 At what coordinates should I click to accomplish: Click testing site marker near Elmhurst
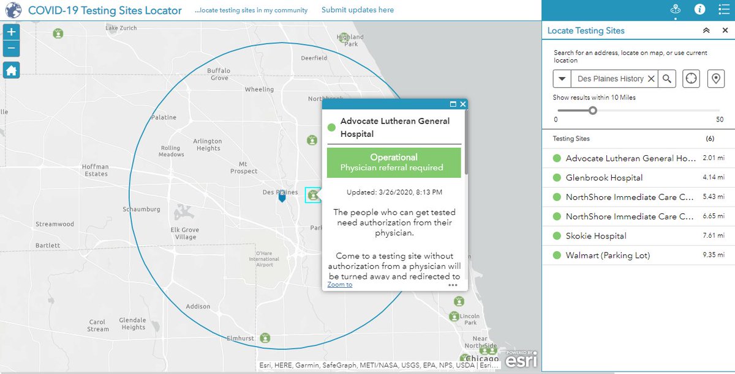pyautogui.click(x=265, y=337)
